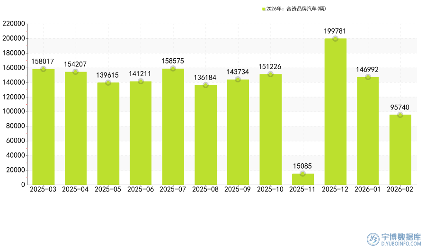
Task: Click the 220000 y-axis label
Action: [x=13, y=24]
